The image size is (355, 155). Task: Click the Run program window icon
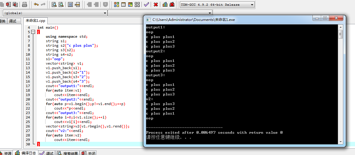coord(123,4)
